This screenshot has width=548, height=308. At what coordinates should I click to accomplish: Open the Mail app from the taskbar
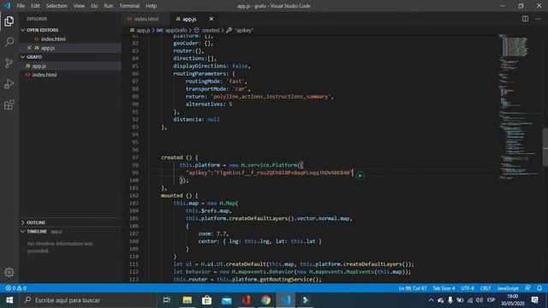[226, 300]
